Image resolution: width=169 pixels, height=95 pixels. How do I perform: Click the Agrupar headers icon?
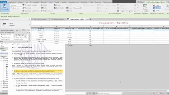pyautogui.click(x=118, y=5)
